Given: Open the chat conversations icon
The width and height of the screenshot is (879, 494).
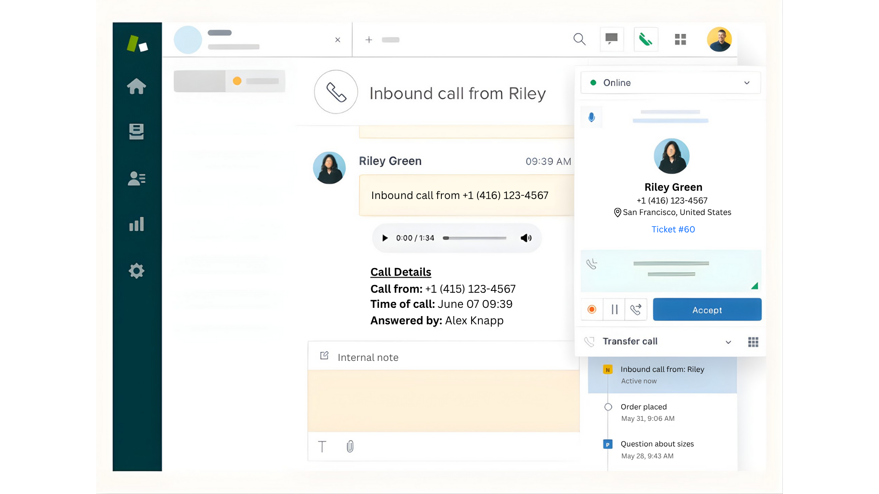Looking at the screenshot, I should (612, 39).
